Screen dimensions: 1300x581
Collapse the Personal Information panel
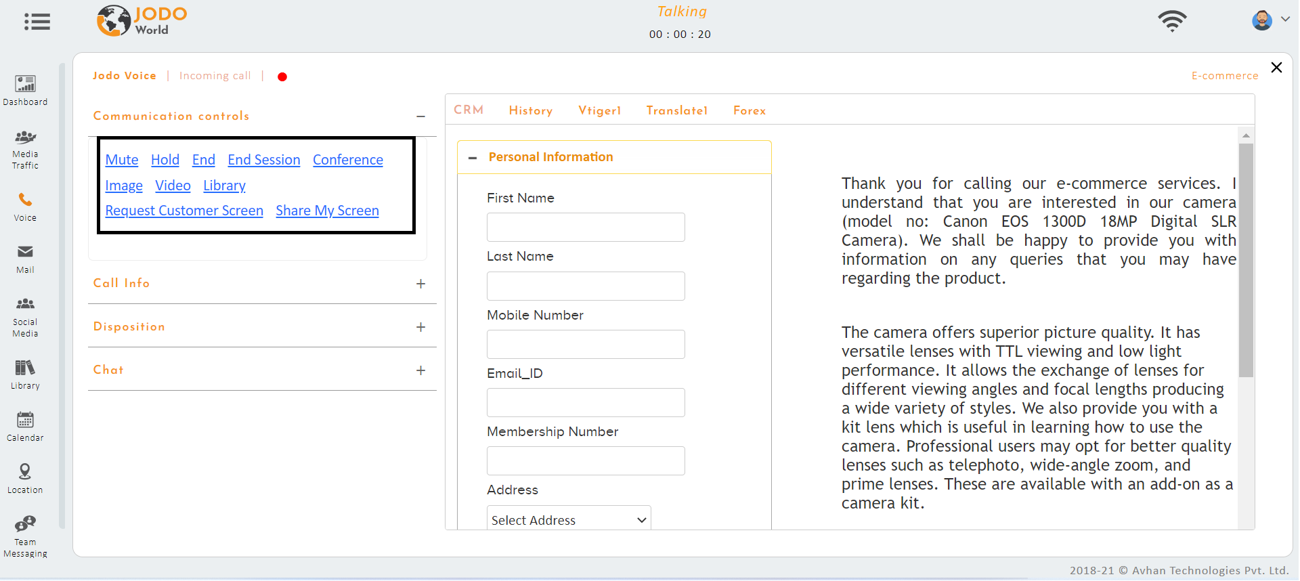[473, 158]
